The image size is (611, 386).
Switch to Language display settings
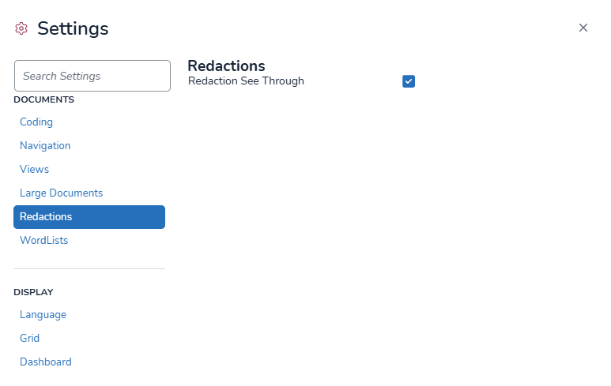tap(43, 315)
